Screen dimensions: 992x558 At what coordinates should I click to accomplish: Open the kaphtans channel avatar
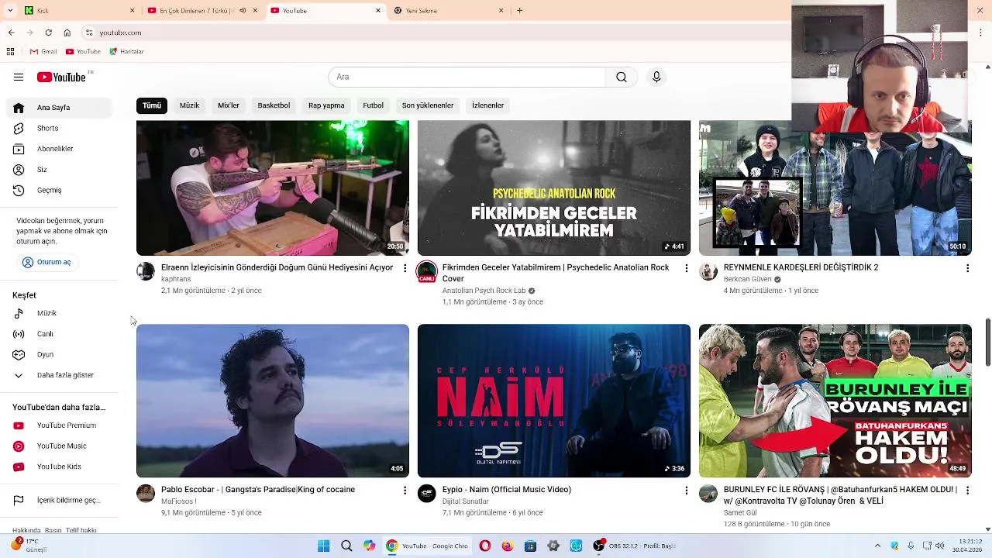click(x=146, y=271)
